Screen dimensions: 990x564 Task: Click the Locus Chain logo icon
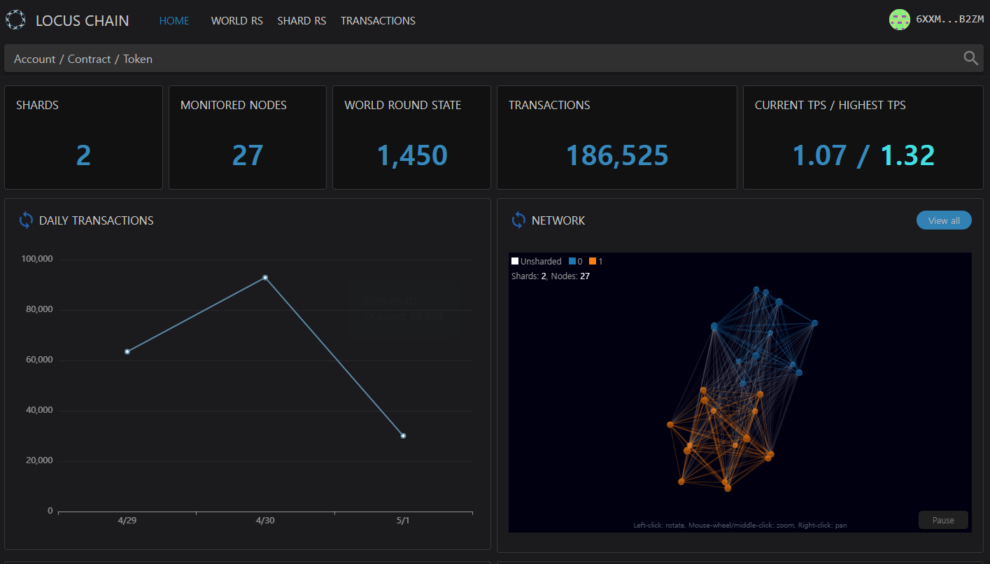pyautogui.click(x=15, y=20)
